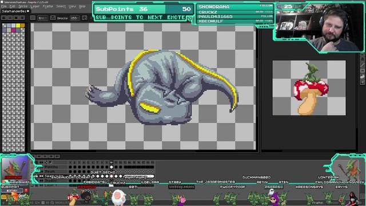366x206 pixels.
Task: Switch to the SalamanderDeath document tab
Action: 15,11
